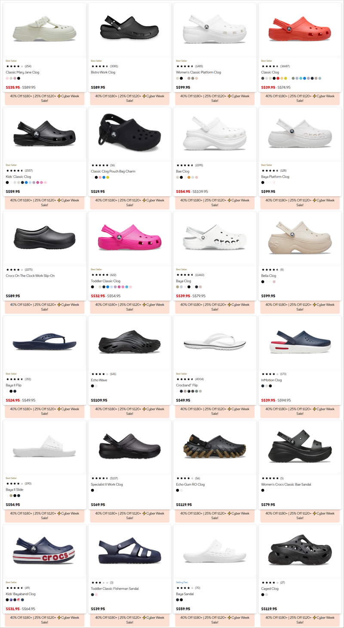Open the Classic Clog star rating reviews

point(271,66)
